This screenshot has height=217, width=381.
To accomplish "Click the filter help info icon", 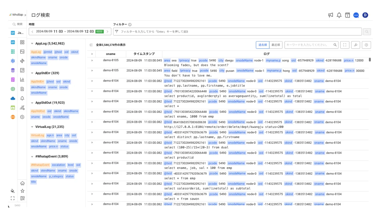I will (x=130, y=24).
